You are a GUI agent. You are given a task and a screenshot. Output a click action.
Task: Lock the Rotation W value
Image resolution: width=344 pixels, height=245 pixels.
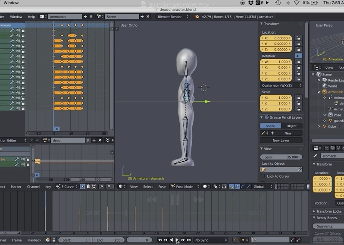(298, 62)
